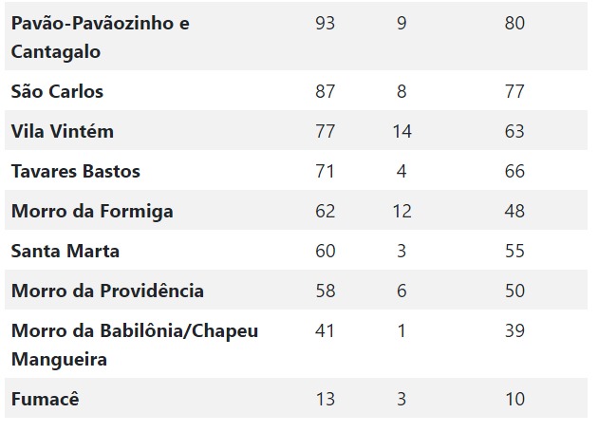Select the value 87 for São Carlos
The width and height of the screenshot is (598, 432).
(x=326, y=91)
